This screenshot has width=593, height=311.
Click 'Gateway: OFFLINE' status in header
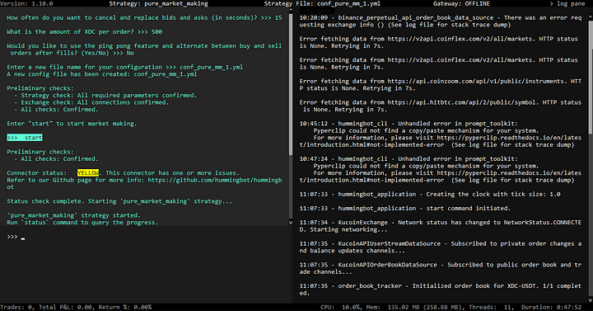pyautogui.click(x=461, y=3)
